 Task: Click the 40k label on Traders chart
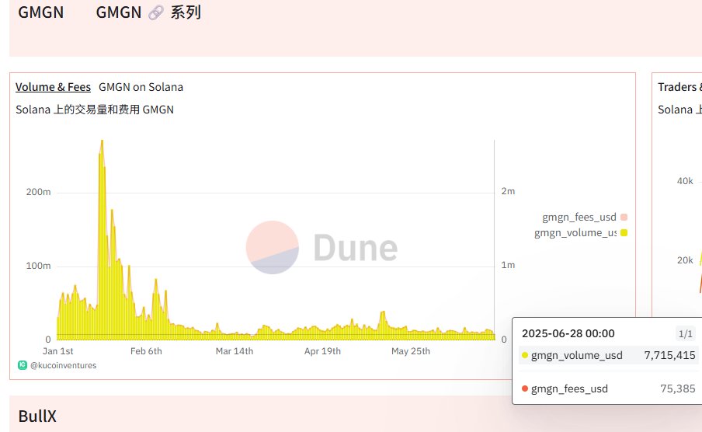pyautogui.click(x=685, y=181)
